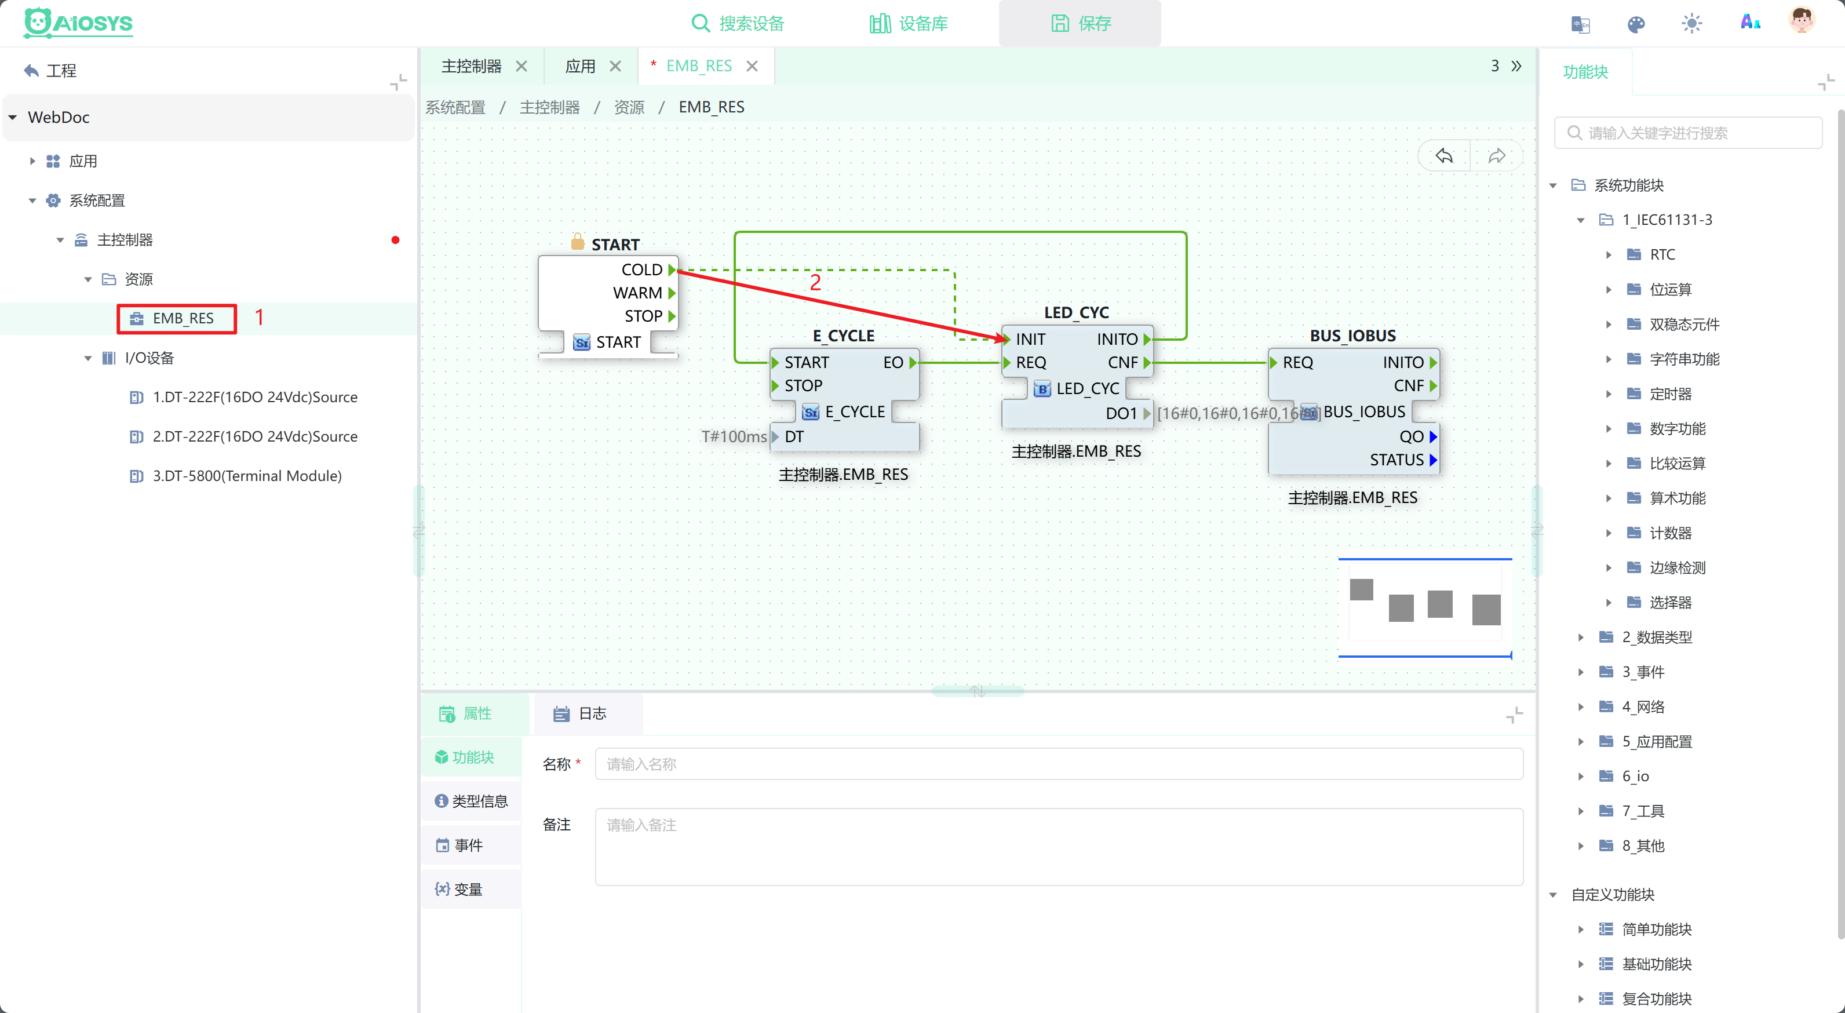The height and width of the screenshot is (1013, 1845).
Task: Click the undo arrow on canvas
Action: 1444,155
